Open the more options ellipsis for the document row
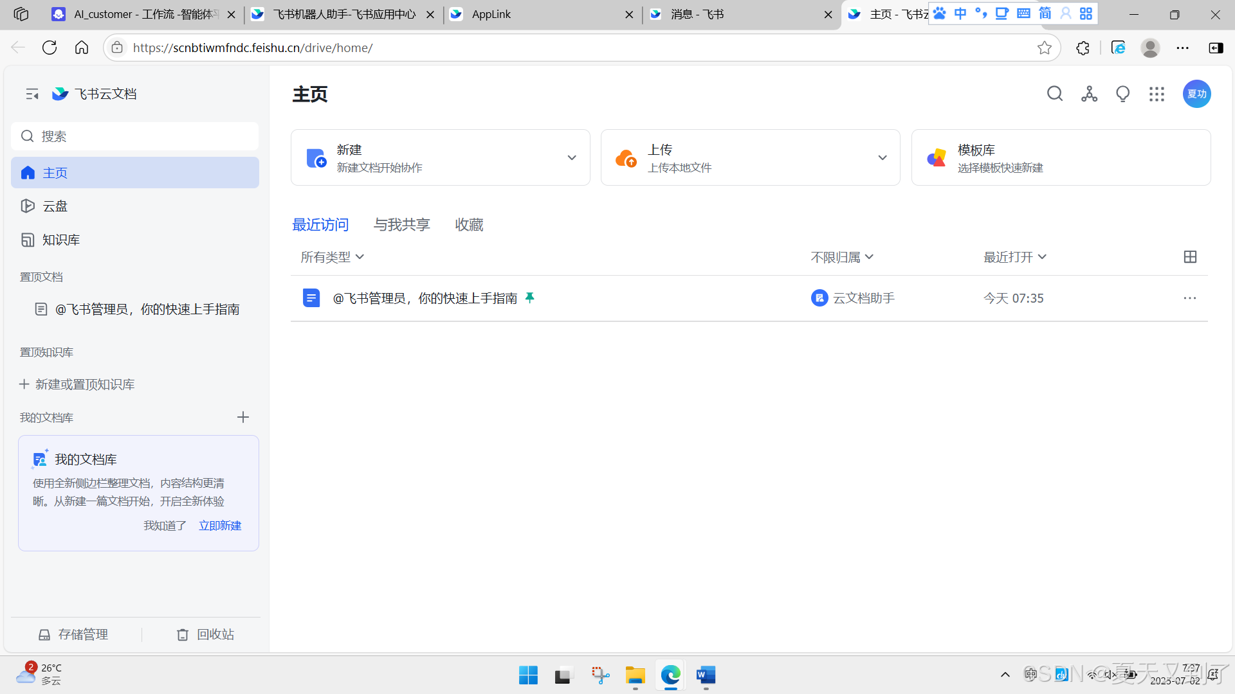Viewport: 1235px width, 694px height. point(1190,298)
